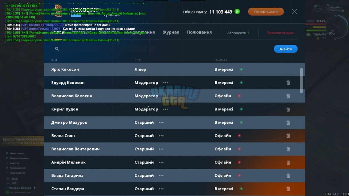Click the Пожертвувати donate button
The width and height of the screenshot is (349, 196).
coord(266,12)
